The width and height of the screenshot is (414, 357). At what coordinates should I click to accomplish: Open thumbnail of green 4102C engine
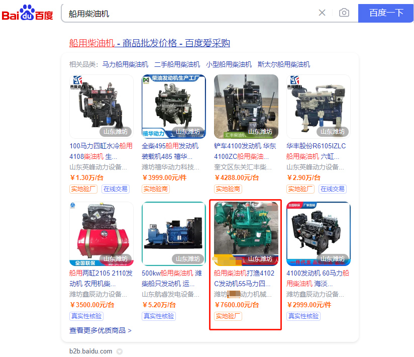246,234
